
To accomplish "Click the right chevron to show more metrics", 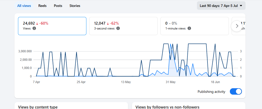I will pyautogui.click(x=237, y=26).
